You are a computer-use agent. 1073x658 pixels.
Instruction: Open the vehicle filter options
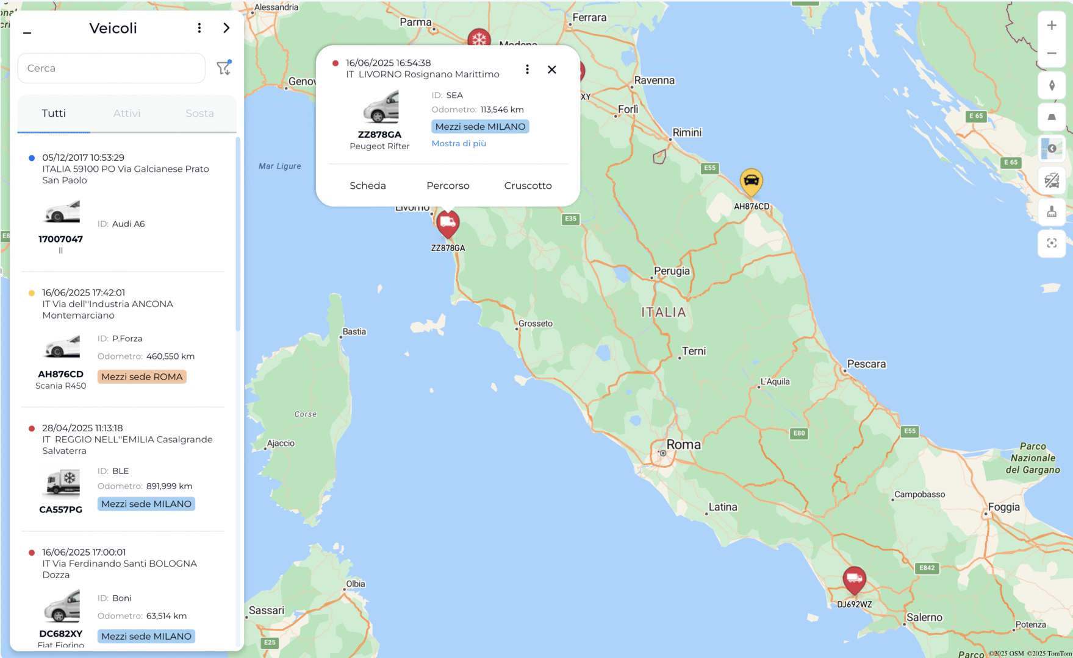[224, 68]
